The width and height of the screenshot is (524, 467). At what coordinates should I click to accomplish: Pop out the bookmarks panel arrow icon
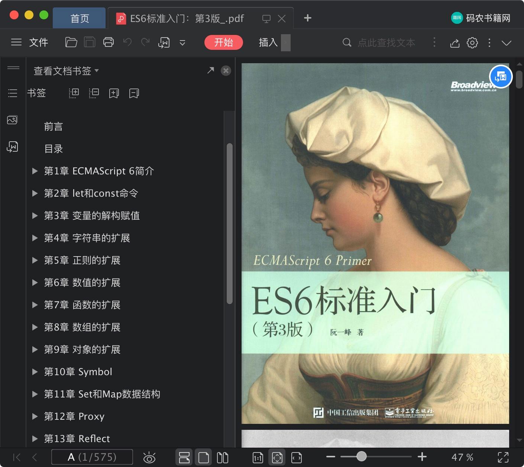click(211, 70)
